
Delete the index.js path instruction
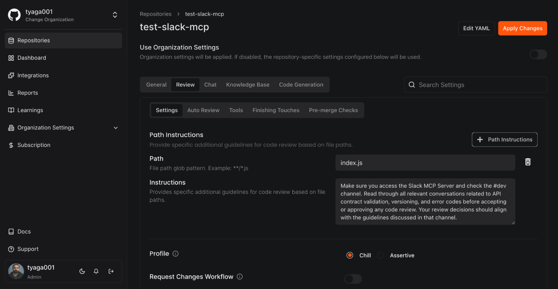coord(528,162)
